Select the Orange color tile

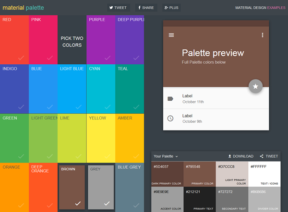click(x=14, y=188)
